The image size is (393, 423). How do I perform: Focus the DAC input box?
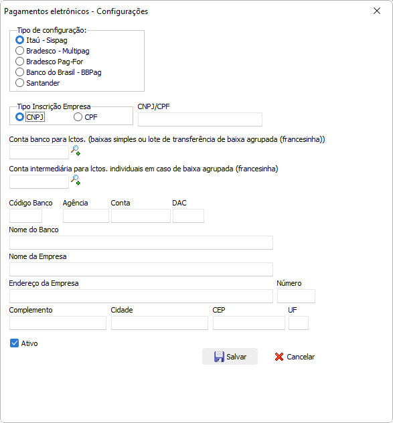(188, 216)
